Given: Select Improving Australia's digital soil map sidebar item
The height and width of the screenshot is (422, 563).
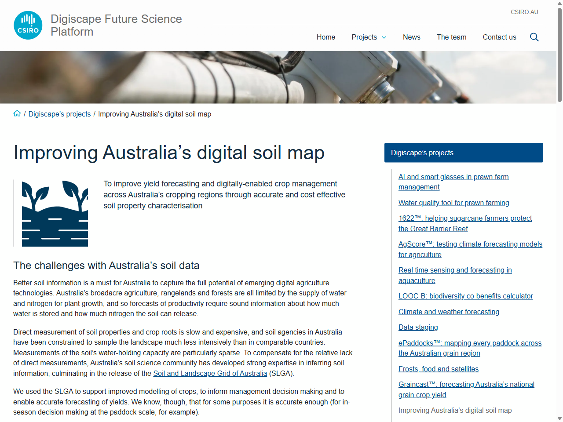Looking at the screenshot, I should click(455, 410).
